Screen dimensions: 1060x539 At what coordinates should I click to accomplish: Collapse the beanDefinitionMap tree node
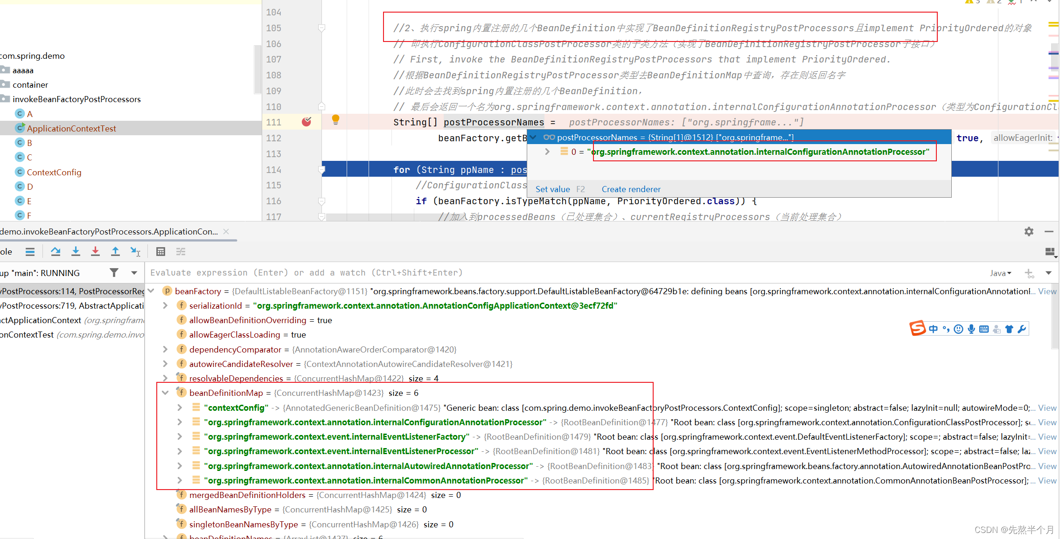[x=165, y=393]
